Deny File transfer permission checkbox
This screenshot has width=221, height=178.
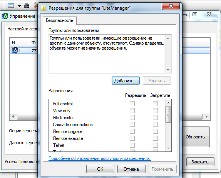155,118
